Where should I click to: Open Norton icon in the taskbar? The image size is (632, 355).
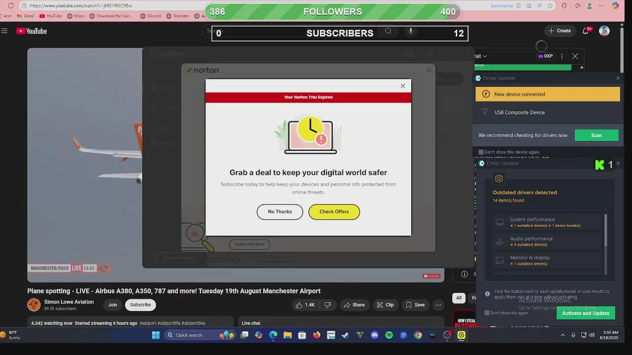coord(461,335)
